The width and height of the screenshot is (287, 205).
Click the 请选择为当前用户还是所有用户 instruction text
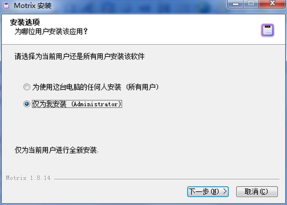tap(80, 56)
